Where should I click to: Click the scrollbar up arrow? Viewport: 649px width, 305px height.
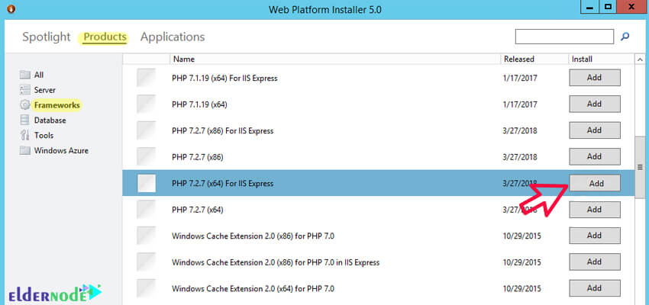[640, 60]
